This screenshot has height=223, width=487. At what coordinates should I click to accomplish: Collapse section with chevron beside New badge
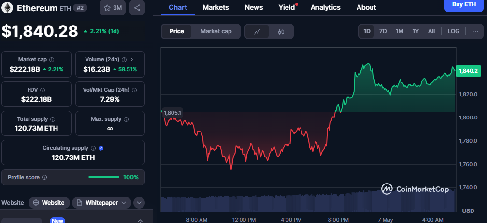(140, 221)
